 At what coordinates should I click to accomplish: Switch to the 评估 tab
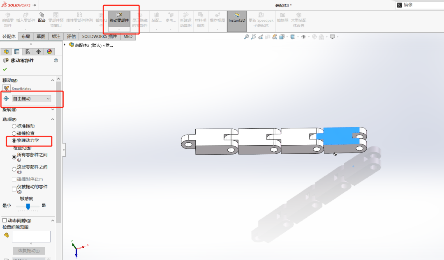(x=72, y=36)
